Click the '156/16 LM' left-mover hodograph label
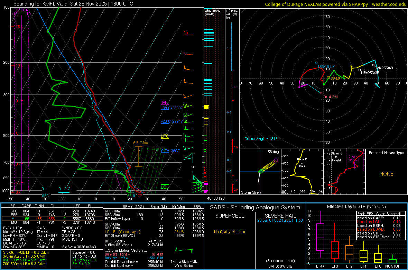This screenshot has width=408, height=270. click(326, 67)
